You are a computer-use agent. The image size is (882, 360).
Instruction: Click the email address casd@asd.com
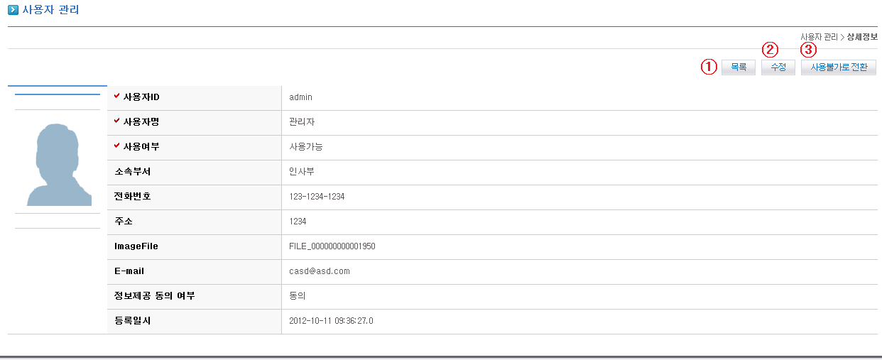click(320, 271)
